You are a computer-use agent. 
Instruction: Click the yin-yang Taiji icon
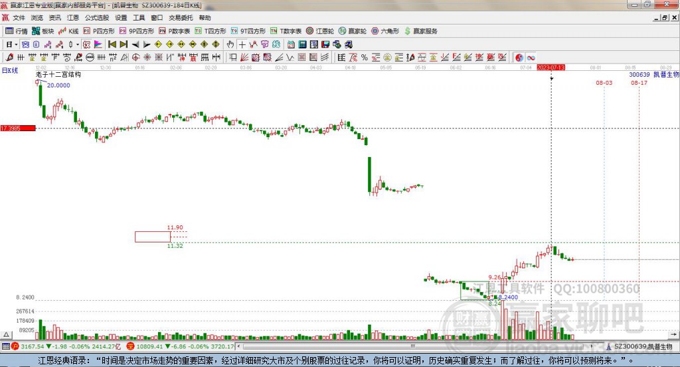click(x=519, y=58)
